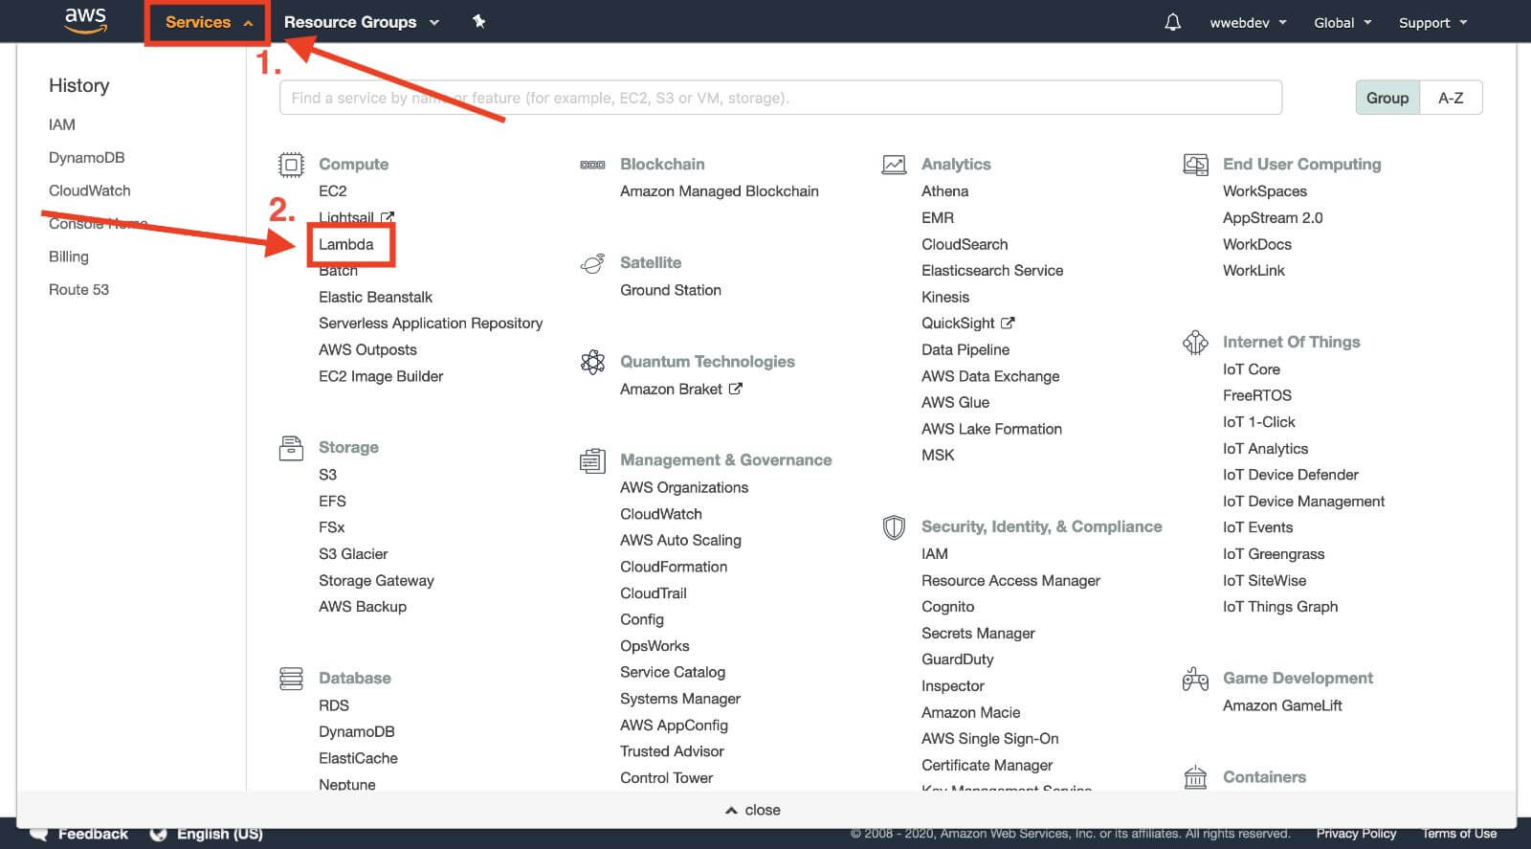Image resolution: width=1531 pixels, height=849 pixels.
Task: Click the Blockchain category icon
Action: tap(592, 165)
